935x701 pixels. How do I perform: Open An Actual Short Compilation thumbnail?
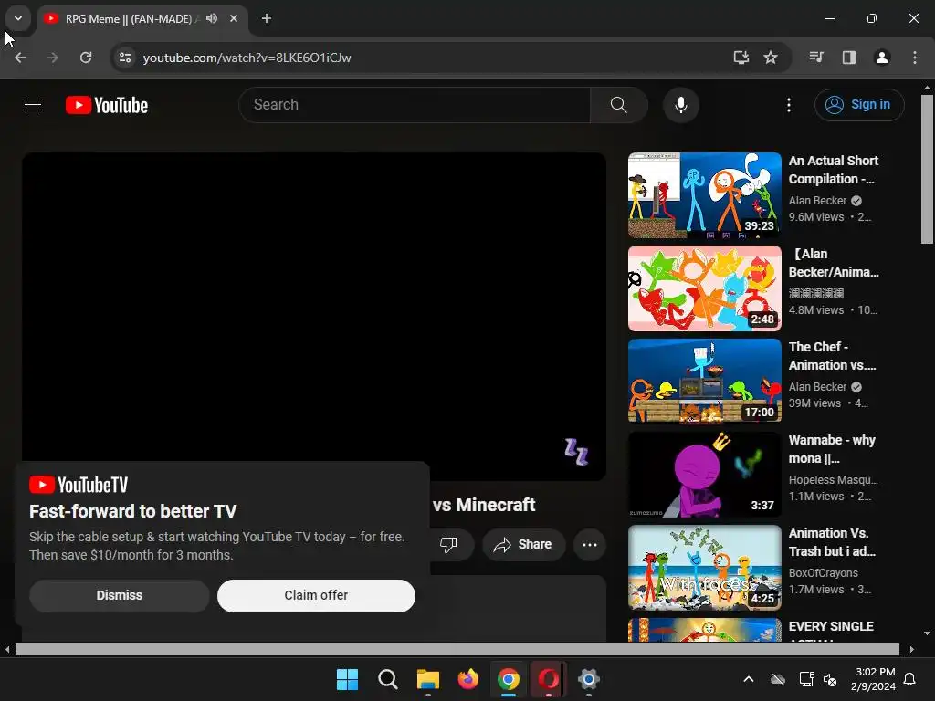tap(704, 195)
